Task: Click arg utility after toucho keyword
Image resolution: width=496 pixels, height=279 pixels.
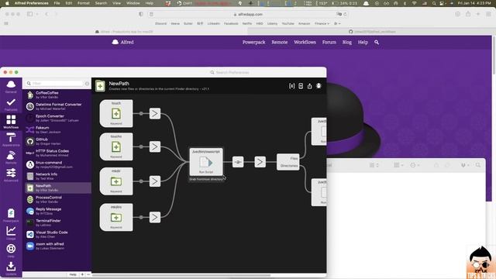Action: click(x=155, y=146)
